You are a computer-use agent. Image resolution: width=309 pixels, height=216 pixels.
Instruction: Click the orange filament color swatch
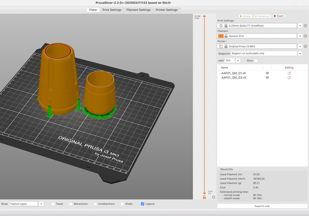[221, 36]
